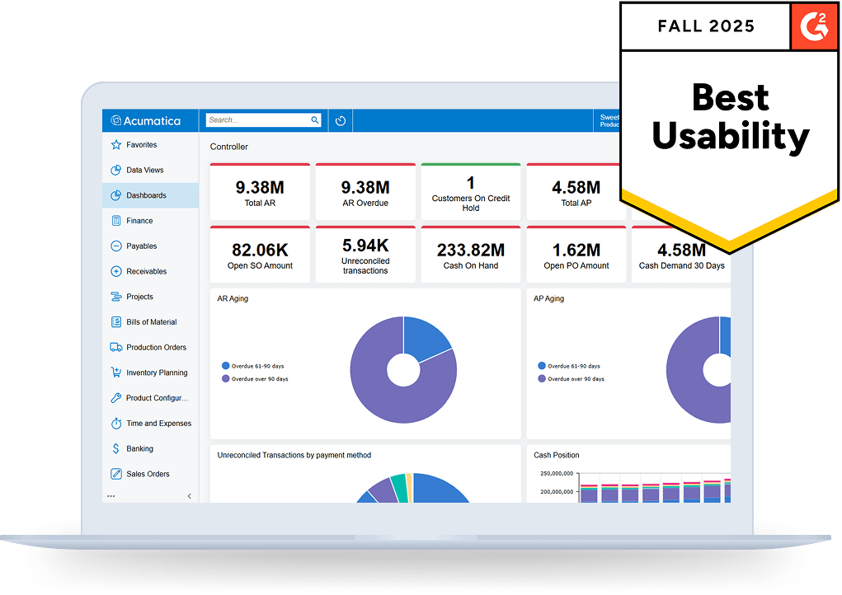Select the Receivables plus-circle icon
This screenshot has height=595, width=842.
[x=116, y=271]
